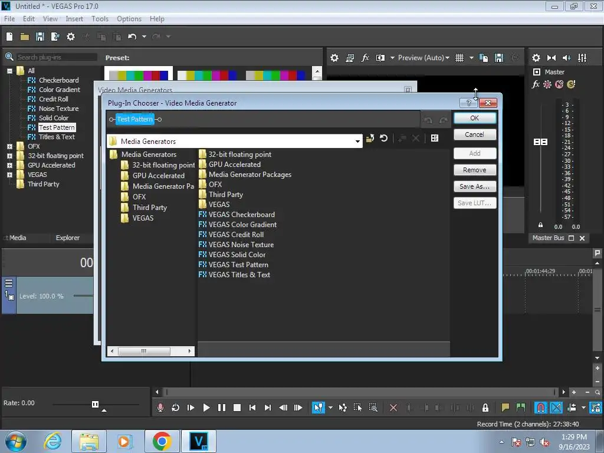Viewport: 604px width, 453px height.
Task: Open Preview (Auto) quality dropdown
Action: point(424,58)
